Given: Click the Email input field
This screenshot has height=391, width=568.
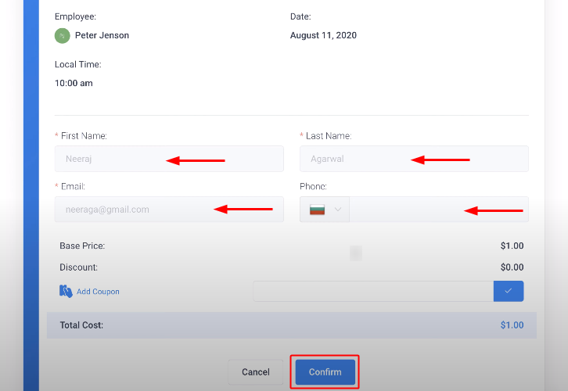Looking at the screenshot, I should coord(169,210).
